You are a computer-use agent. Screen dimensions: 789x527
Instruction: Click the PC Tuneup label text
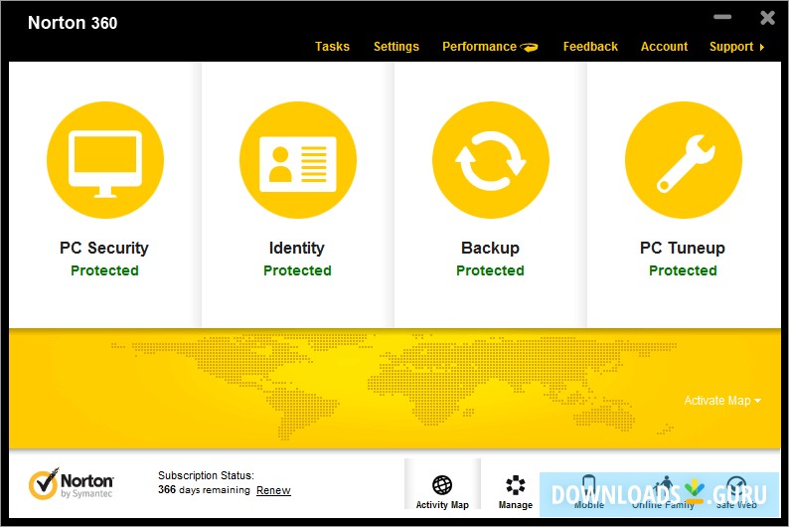click(683, 248)
